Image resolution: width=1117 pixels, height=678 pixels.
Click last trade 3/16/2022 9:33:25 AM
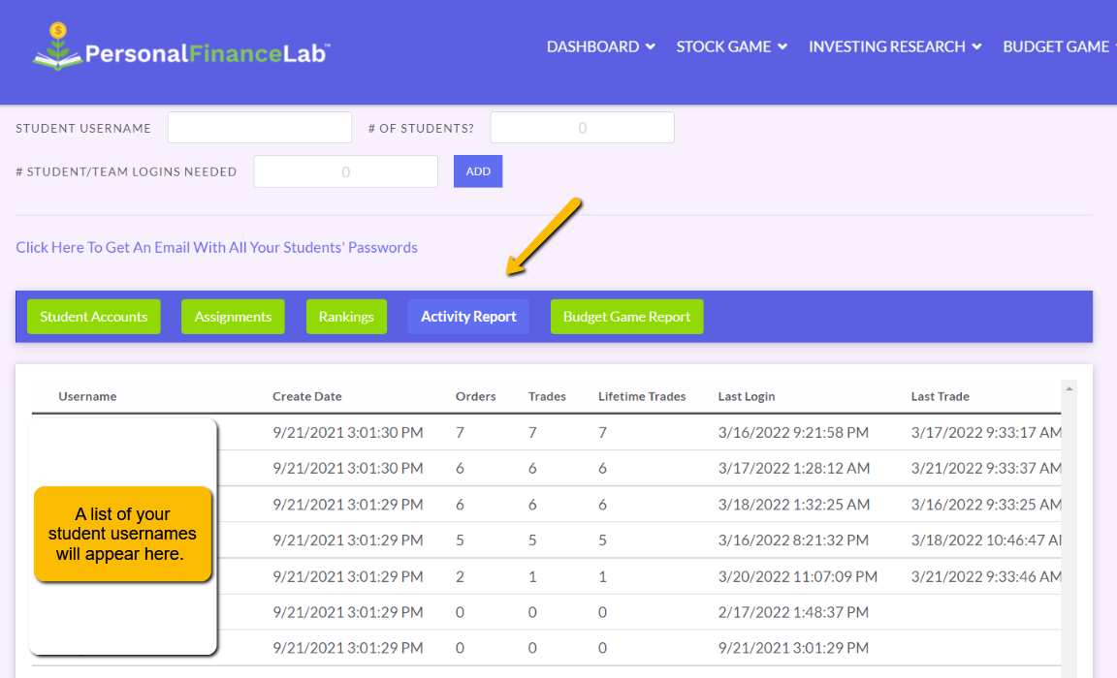click(986, 505)
